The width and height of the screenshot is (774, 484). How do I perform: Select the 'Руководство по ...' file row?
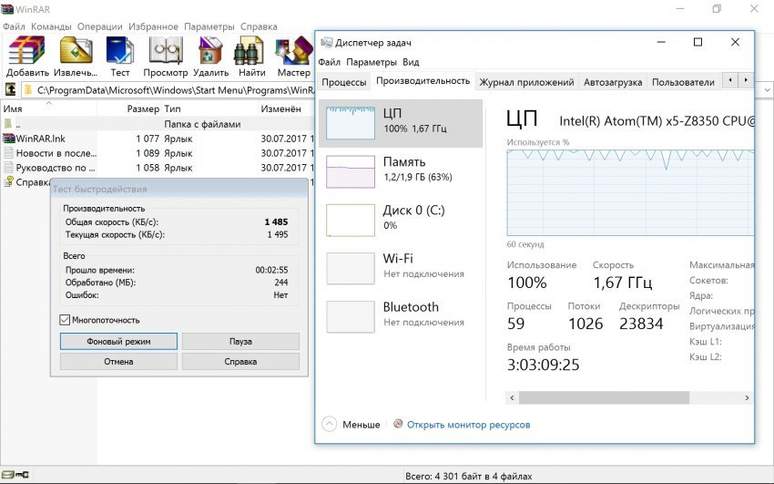coord(157,168)
